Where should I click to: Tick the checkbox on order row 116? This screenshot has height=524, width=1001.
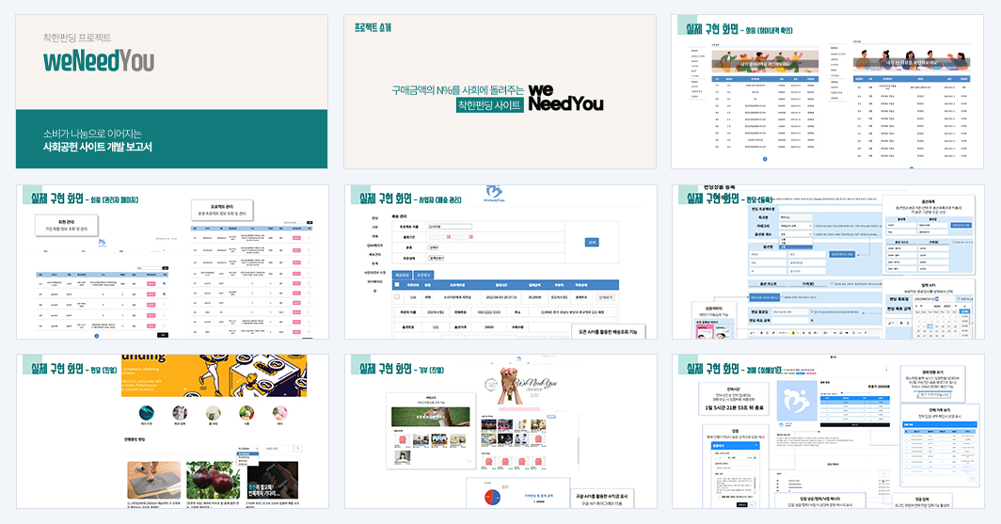point(397,296)
